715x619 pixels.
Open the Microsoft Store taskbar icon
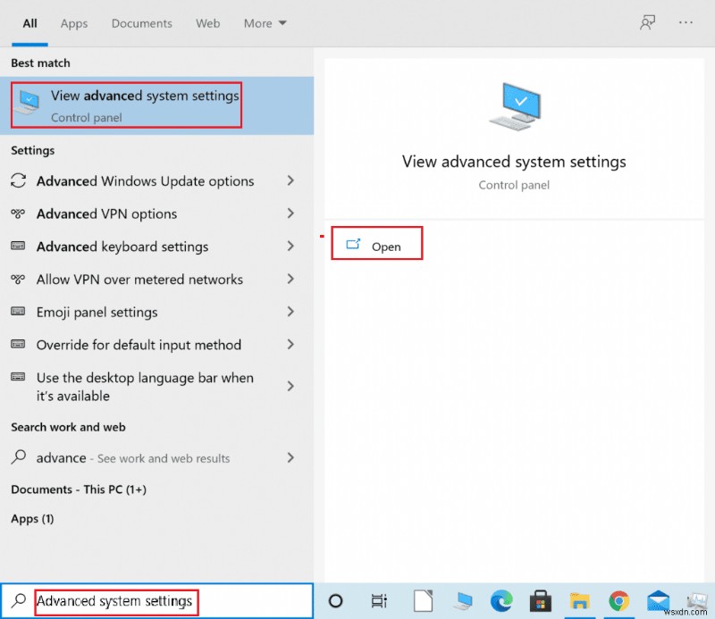[540, 601]
